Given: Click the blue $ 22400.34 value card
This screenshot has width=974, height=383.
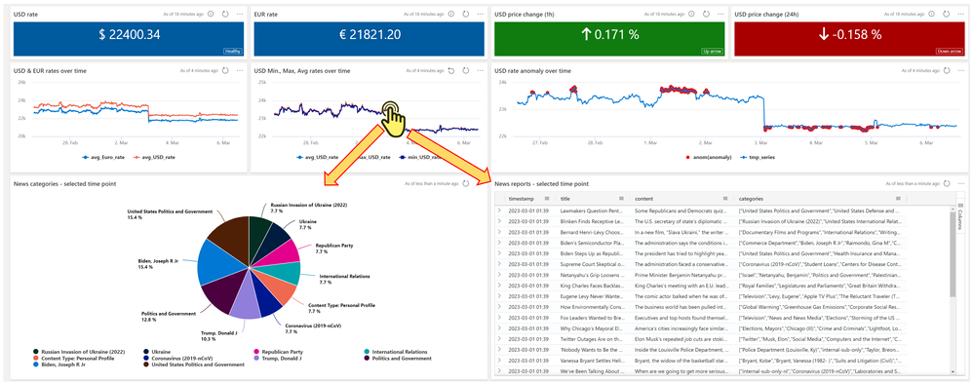Looking at the screenshot, I should coord(129,40).
